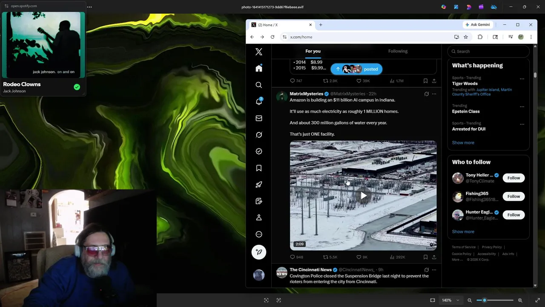
Task: Show more under Who to follow
Action: point(463,232)
